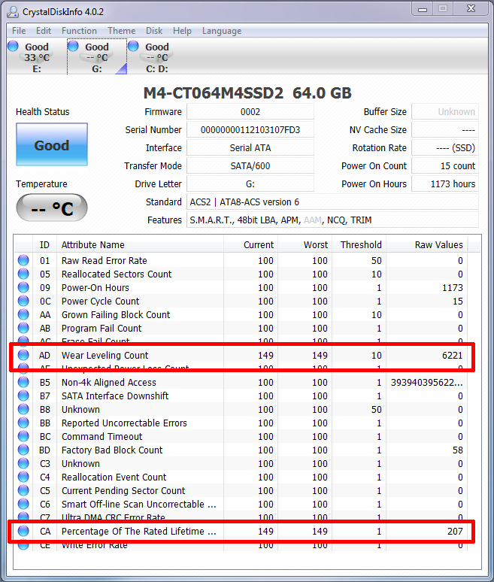The image size is (494, 582).
Task: Open the Function menu
Action: pos(79,31)
